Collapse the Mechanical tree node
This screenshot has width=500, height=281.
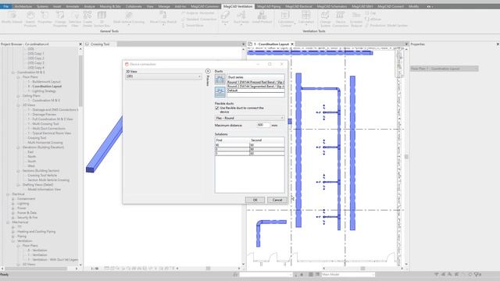pyautogui.click(x=8, y=222)
